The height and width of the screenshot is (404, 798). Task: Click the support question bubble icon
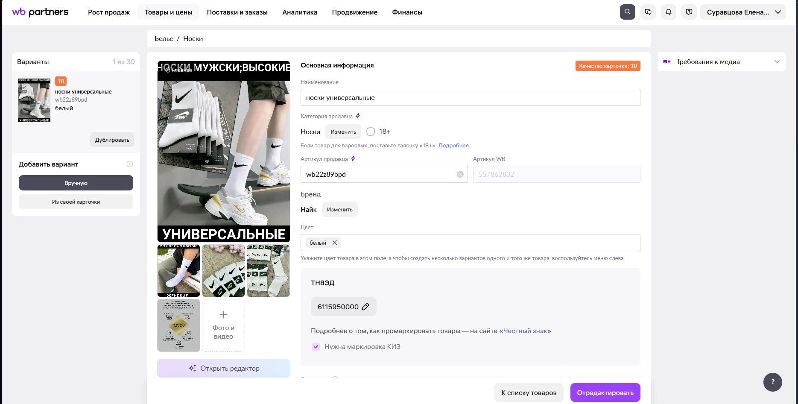point(689,12)
